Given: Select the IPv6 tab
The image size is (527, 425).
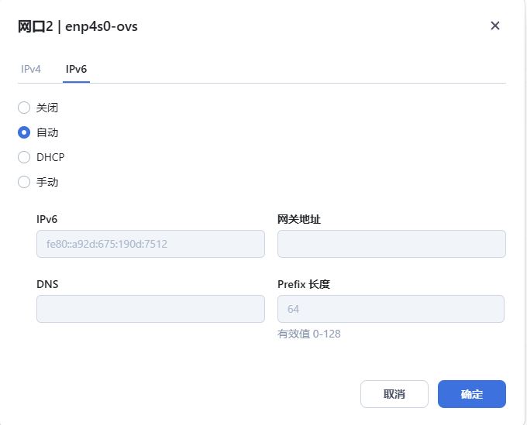Looking at the screenshot, I should tap(76, 69).
